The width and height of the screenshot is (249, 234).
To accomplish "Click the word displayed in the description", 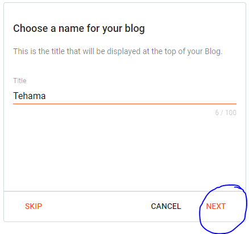I will (x=123, y=51).
